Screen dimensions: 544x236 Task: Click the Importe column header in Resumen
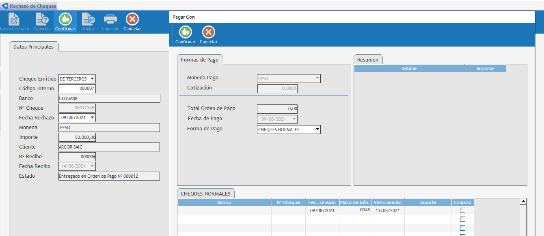point(485,69)
